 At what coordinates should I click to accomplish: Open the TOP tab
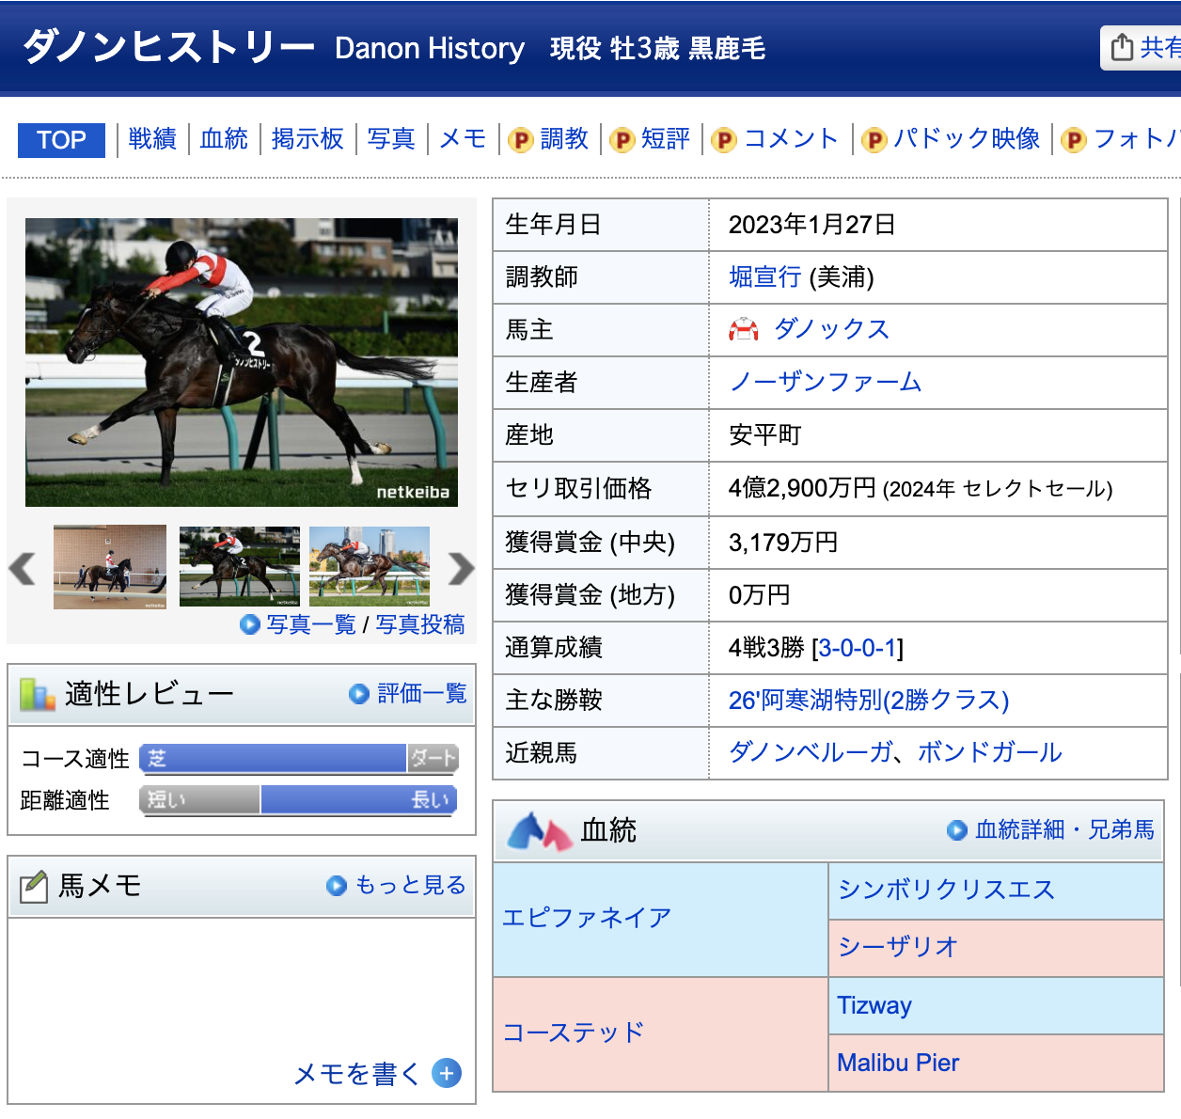tap(61, 140)
